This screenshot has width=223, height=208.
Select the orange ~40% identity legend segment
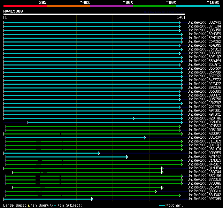pyautogui.click(x=68, y=6)
